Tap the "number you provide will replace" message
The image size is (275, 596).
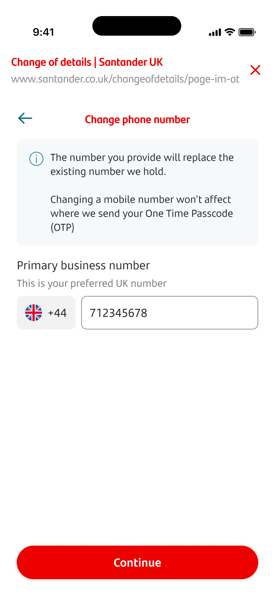142,158
